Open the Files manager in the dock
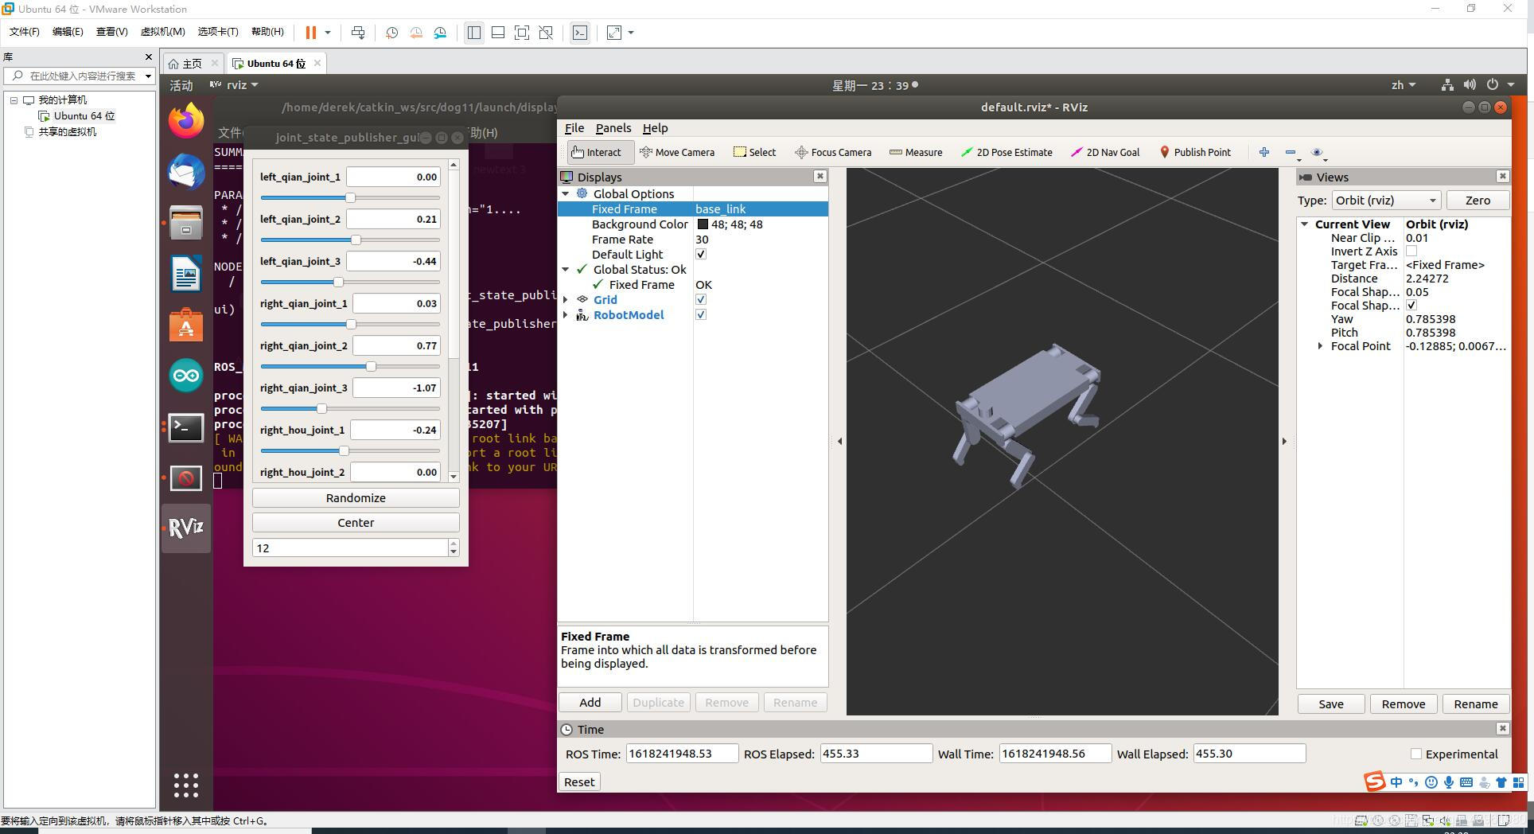Screen dimensions: 1534x834 pos(186,223)
